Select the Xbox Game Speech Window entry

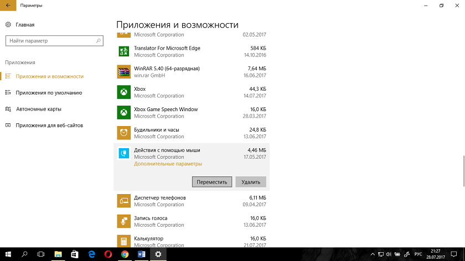pos(192,113)
